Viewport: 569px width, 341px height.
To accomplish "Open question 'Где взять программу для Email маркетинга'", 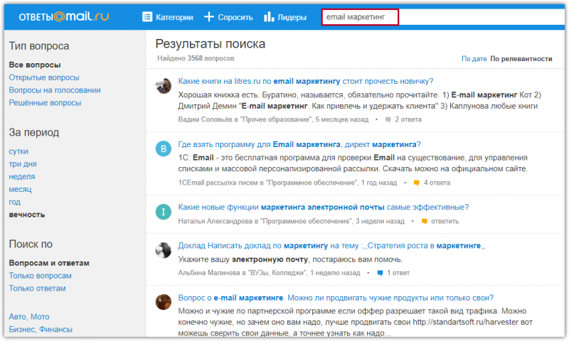I will click(299, 144).
